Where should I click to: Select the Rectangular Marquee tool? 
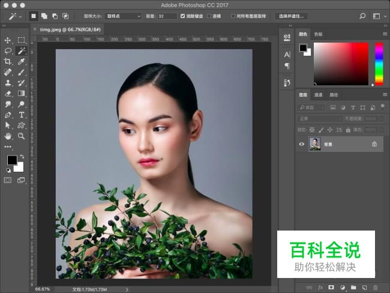pos(21,40)
